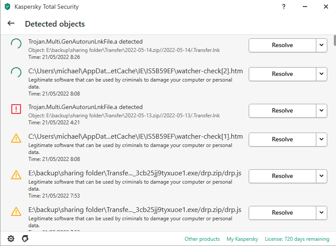Screen dimensions: 336x246
Task: Click the warning triangle of the last drp.js entry
Action: pyautogui.click(x=16, y=211)
